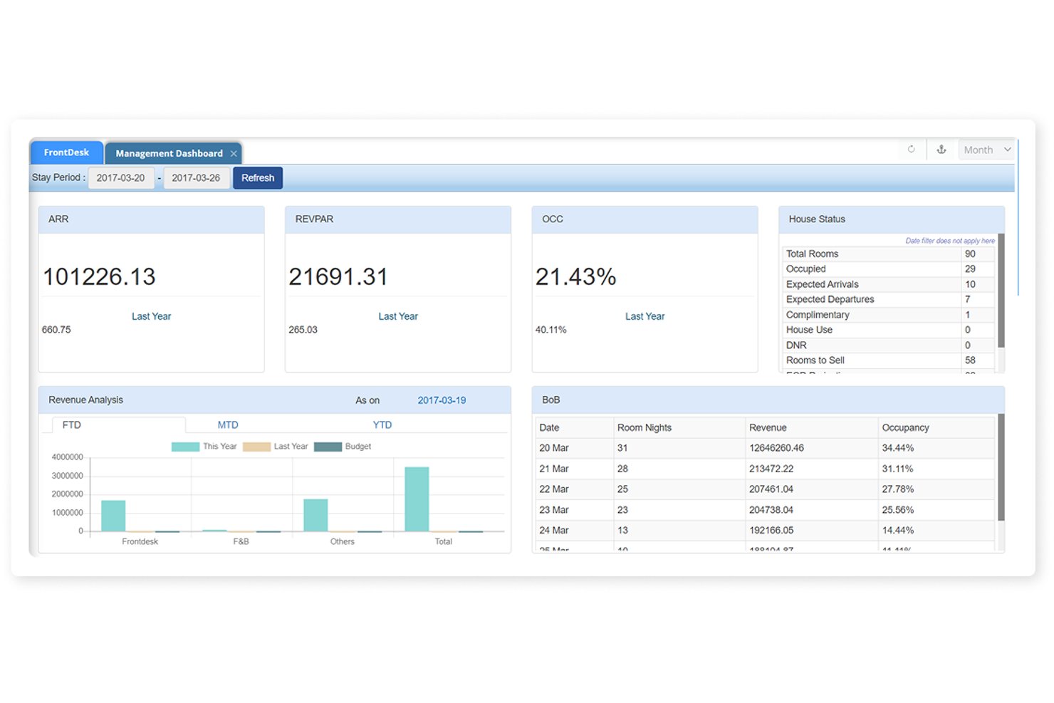Click the House Status scrollbar
Viewport: 1054px width, 703px height.
[1001, 291]
